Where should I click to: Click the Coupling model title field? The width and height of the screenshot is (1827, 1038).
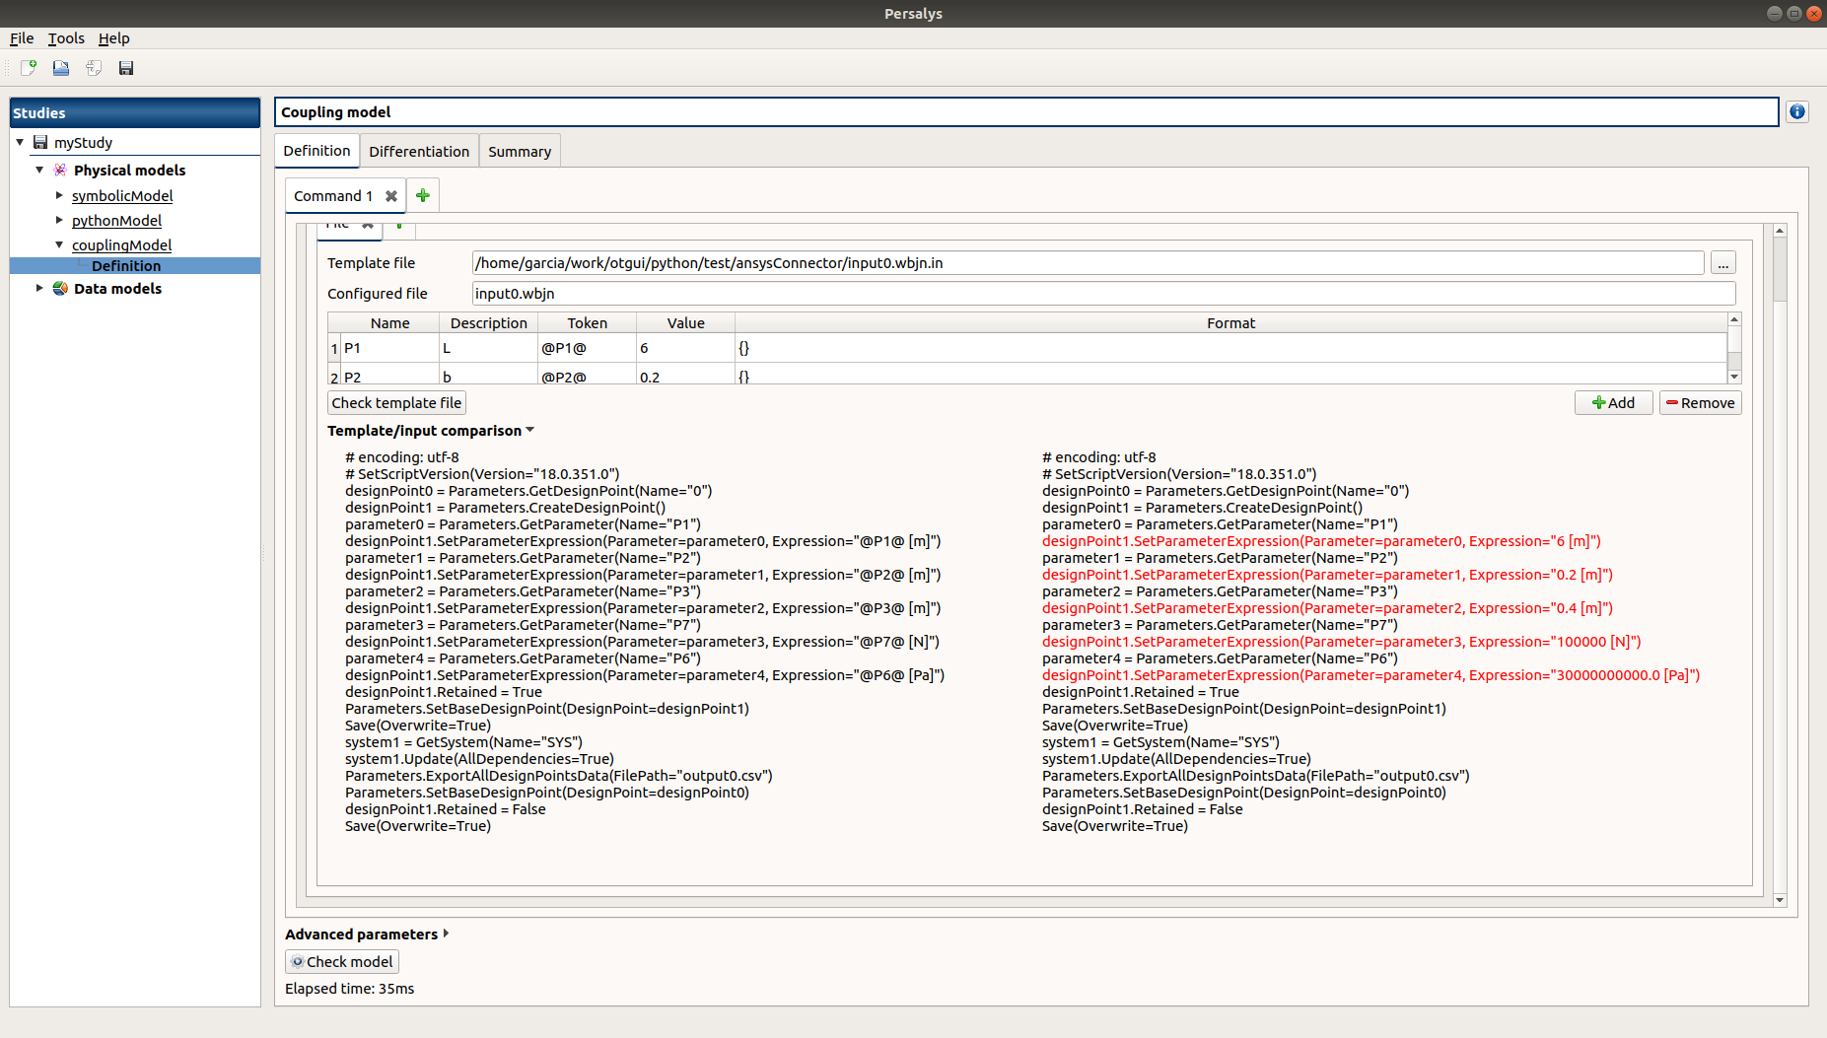pyautogui.click(x=1026, y=112)
